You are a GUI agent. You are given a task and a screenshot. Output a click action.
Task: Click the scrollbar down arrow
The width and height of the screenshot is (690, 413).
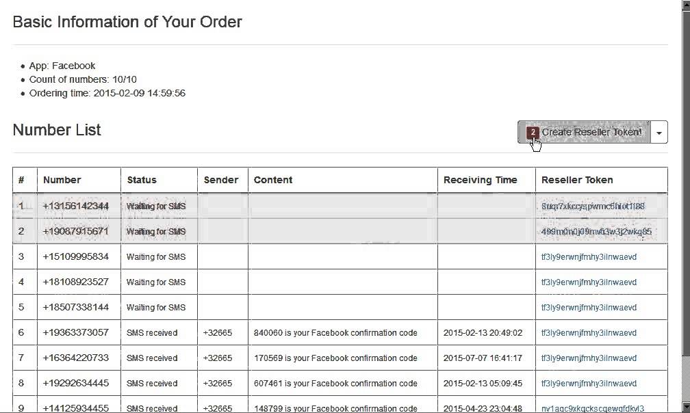pyautogui.click(x=685, y=408)
